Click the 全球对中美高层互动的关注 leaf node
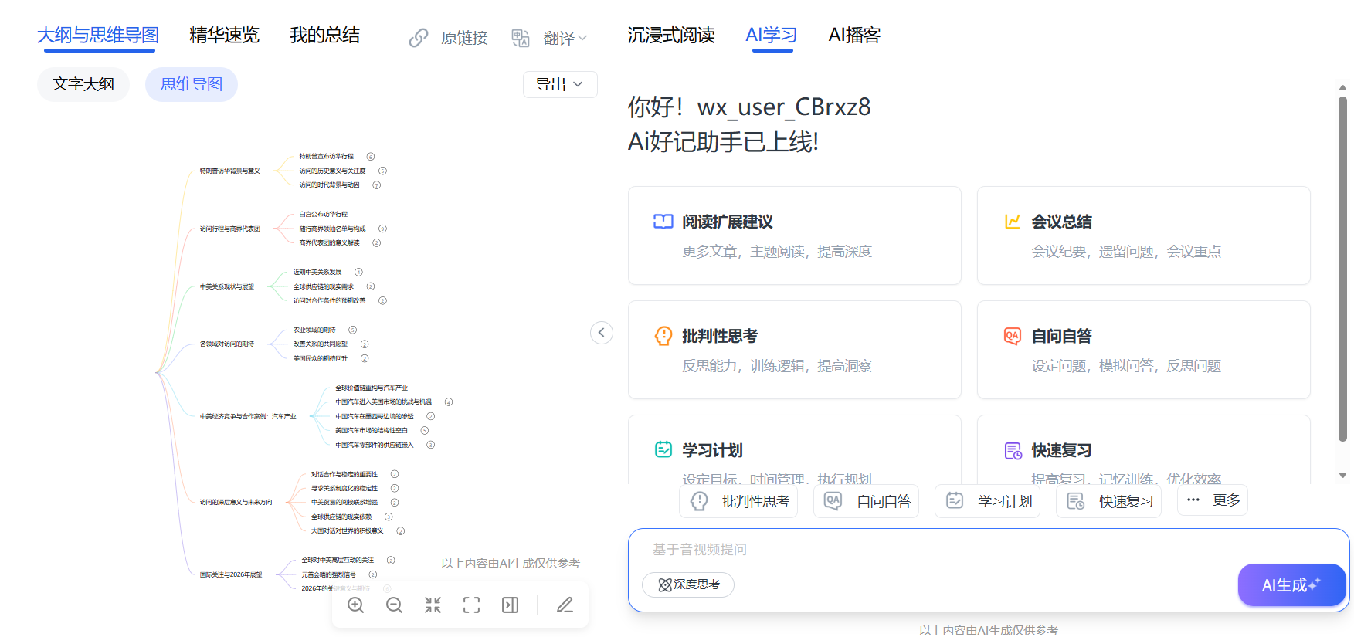 tap(338, 561)
